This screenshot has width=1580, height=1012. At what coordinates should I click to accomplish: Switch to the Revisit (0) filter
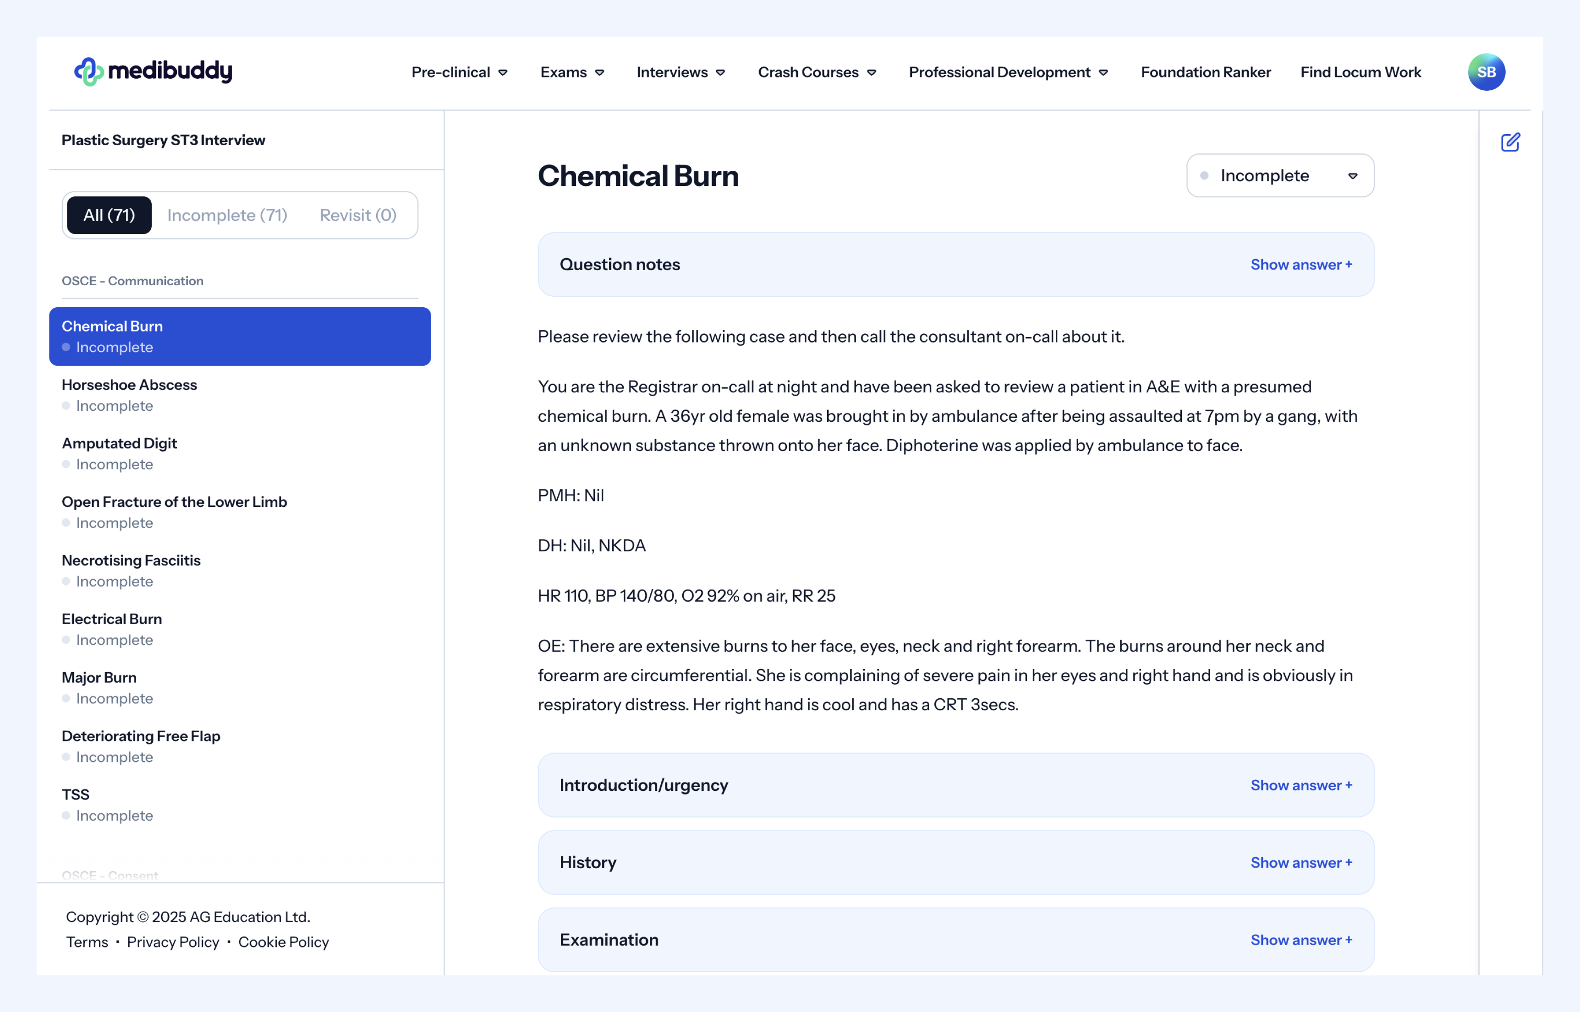click(358, 215)
